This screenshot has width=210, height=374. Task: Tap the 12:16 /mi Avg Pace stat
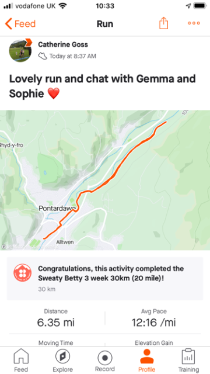click(x=154, y=318)
